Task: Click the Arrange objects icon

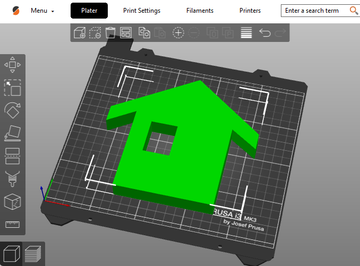Action: pyautogui.click(x=126, y=33)
